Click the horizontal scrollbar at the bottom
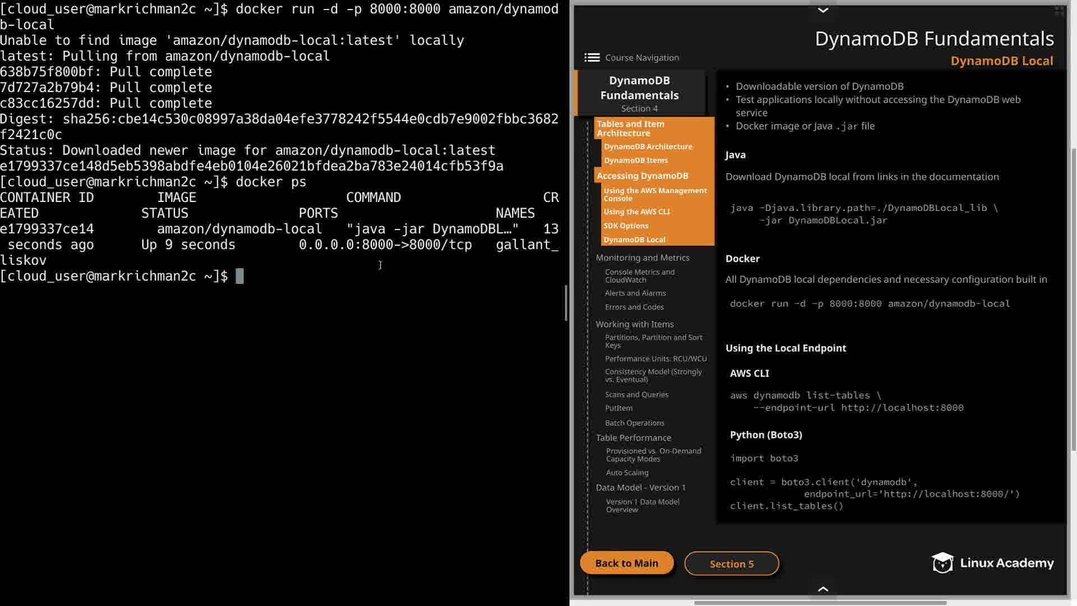Image resolution: width=1077 pixels, height=606 pixels. click(x=820, y=603)
